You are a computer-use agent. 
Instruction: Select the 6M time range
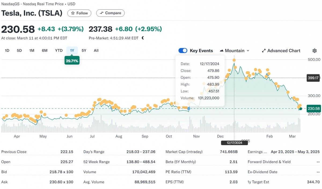pyautogui.click(x=45, y=50)
